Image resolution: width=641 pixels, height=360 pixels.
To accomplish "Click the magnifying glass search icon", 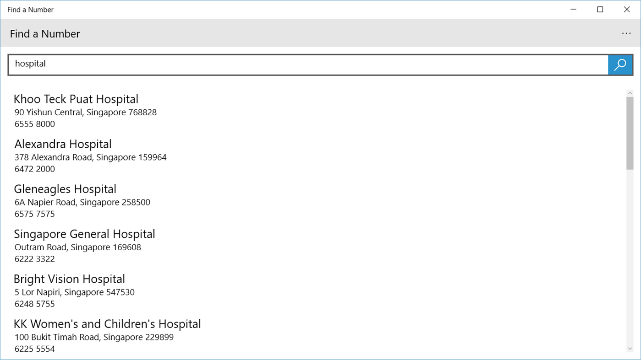I will (620, 64).
